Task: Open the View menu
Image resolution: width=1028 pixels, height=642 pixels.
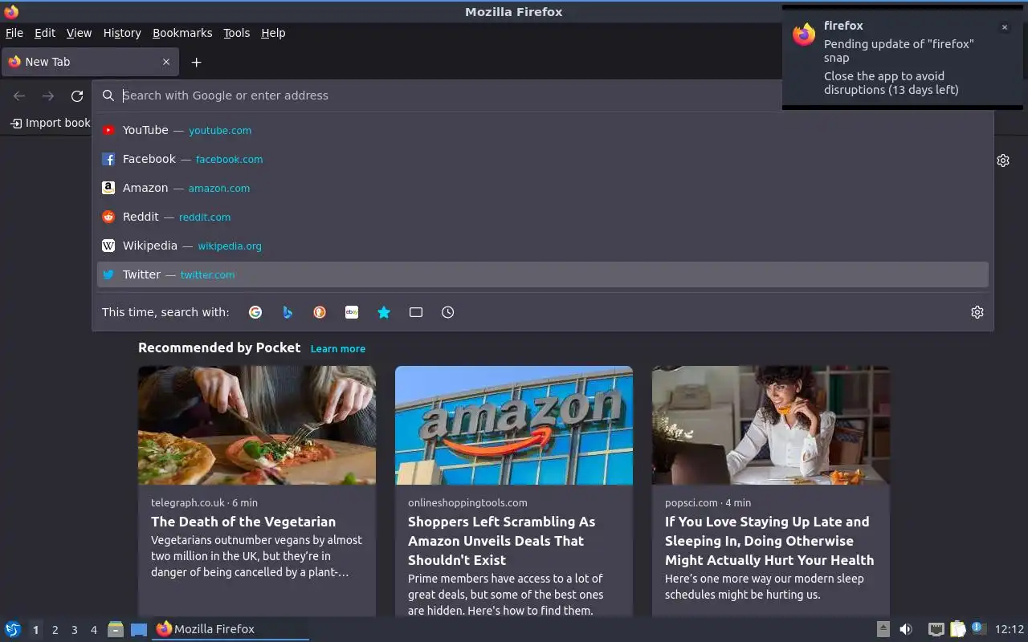Action: point(79,33)
